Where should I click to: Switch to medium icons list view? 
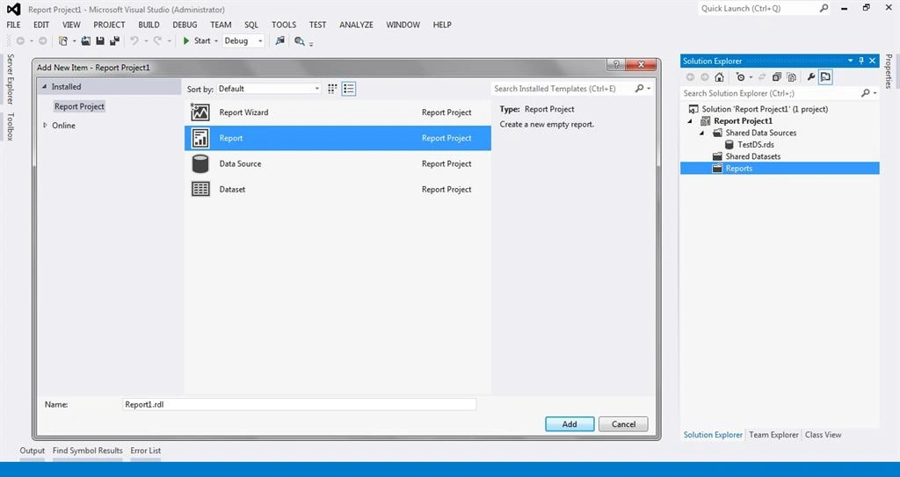[x=348, y=89]
